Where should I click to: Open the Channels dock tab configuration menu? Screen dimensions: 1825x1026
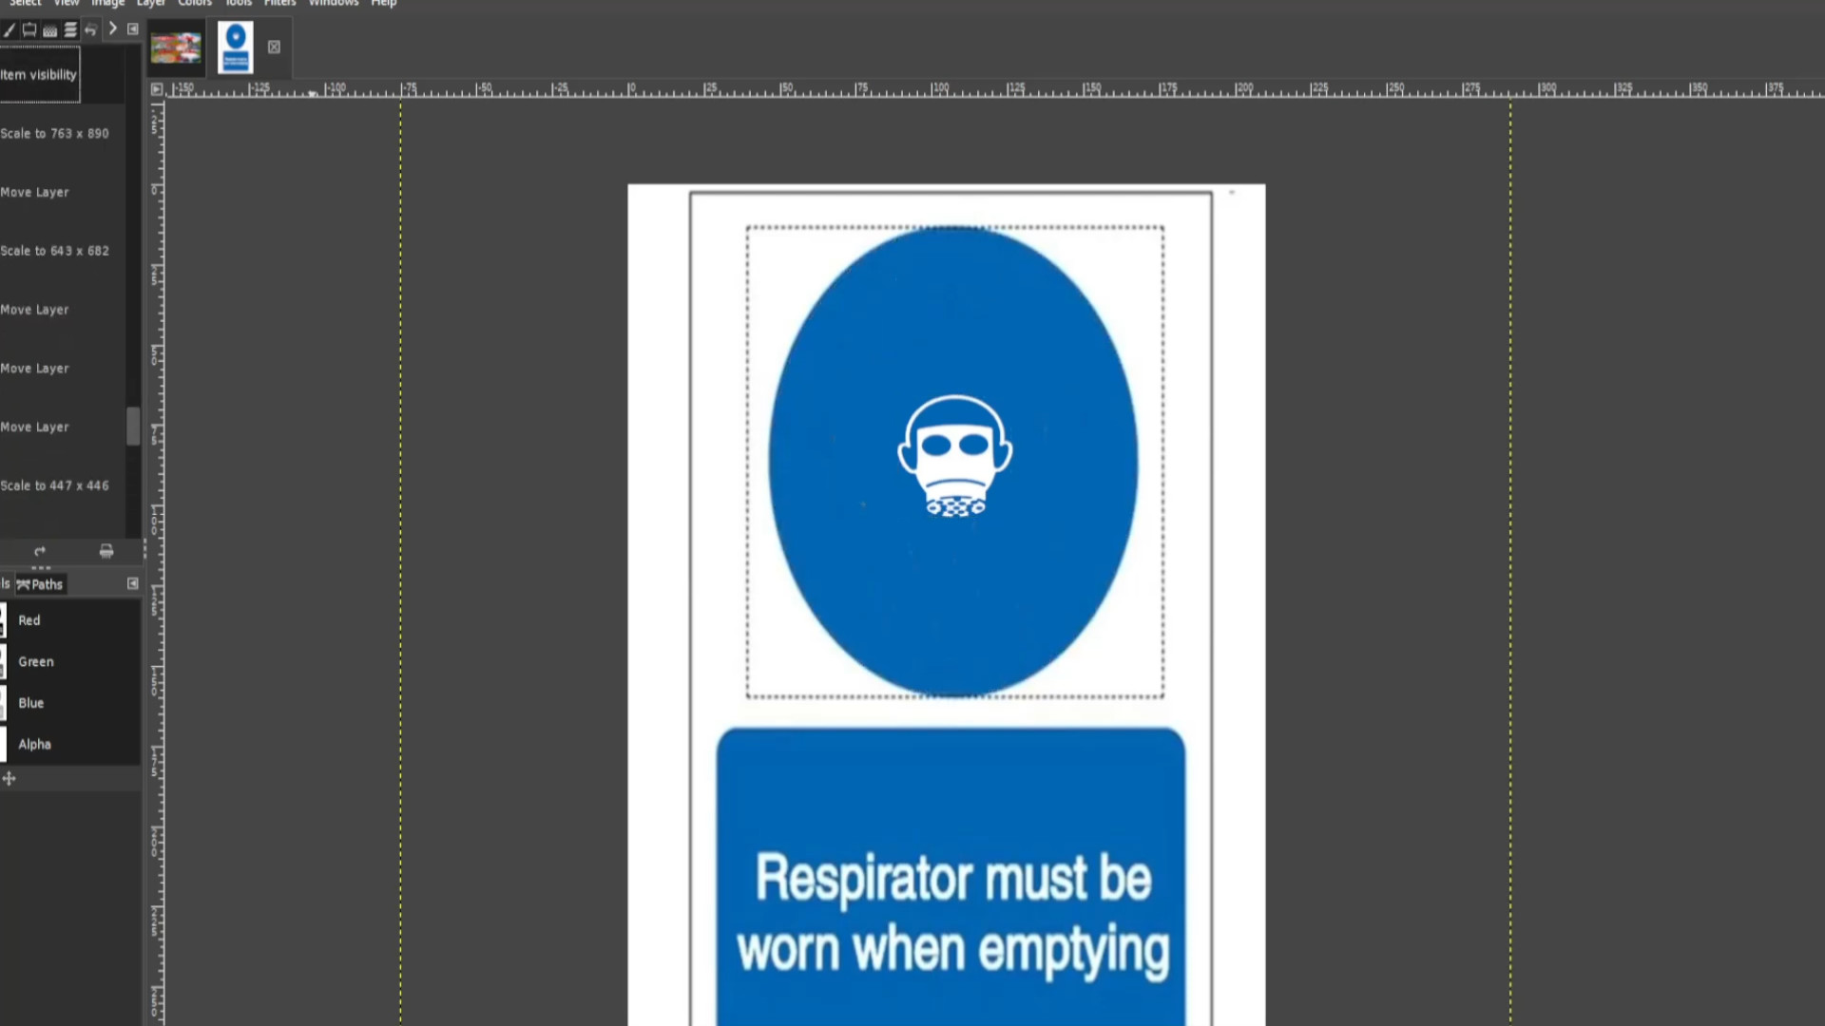[133, 584]
